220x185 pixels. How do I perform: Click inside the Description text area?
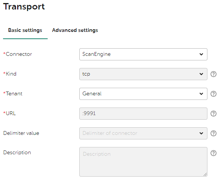pyautogui.click(x=143, y=162)
